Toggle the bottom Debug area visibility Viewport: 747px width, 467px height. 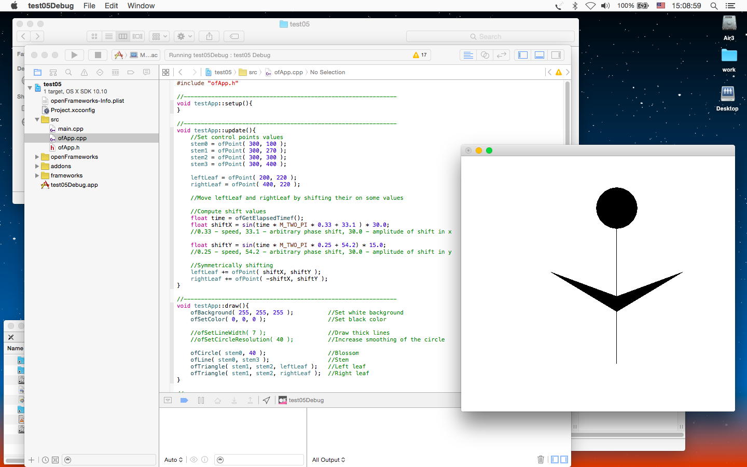[x=539, y=55]
